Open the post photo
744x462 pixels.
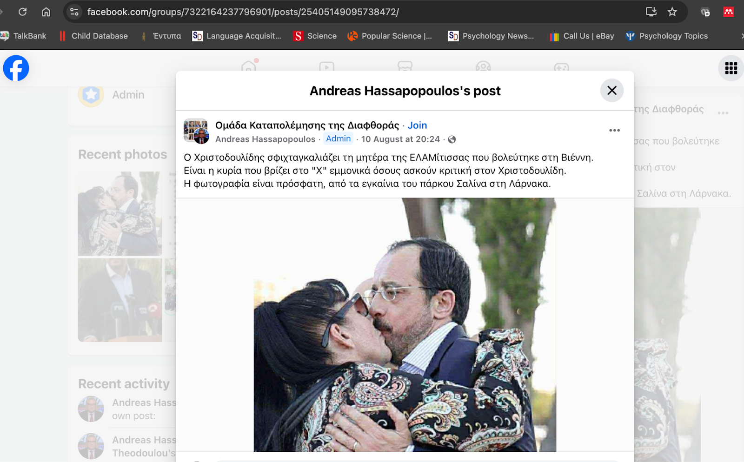405,324
